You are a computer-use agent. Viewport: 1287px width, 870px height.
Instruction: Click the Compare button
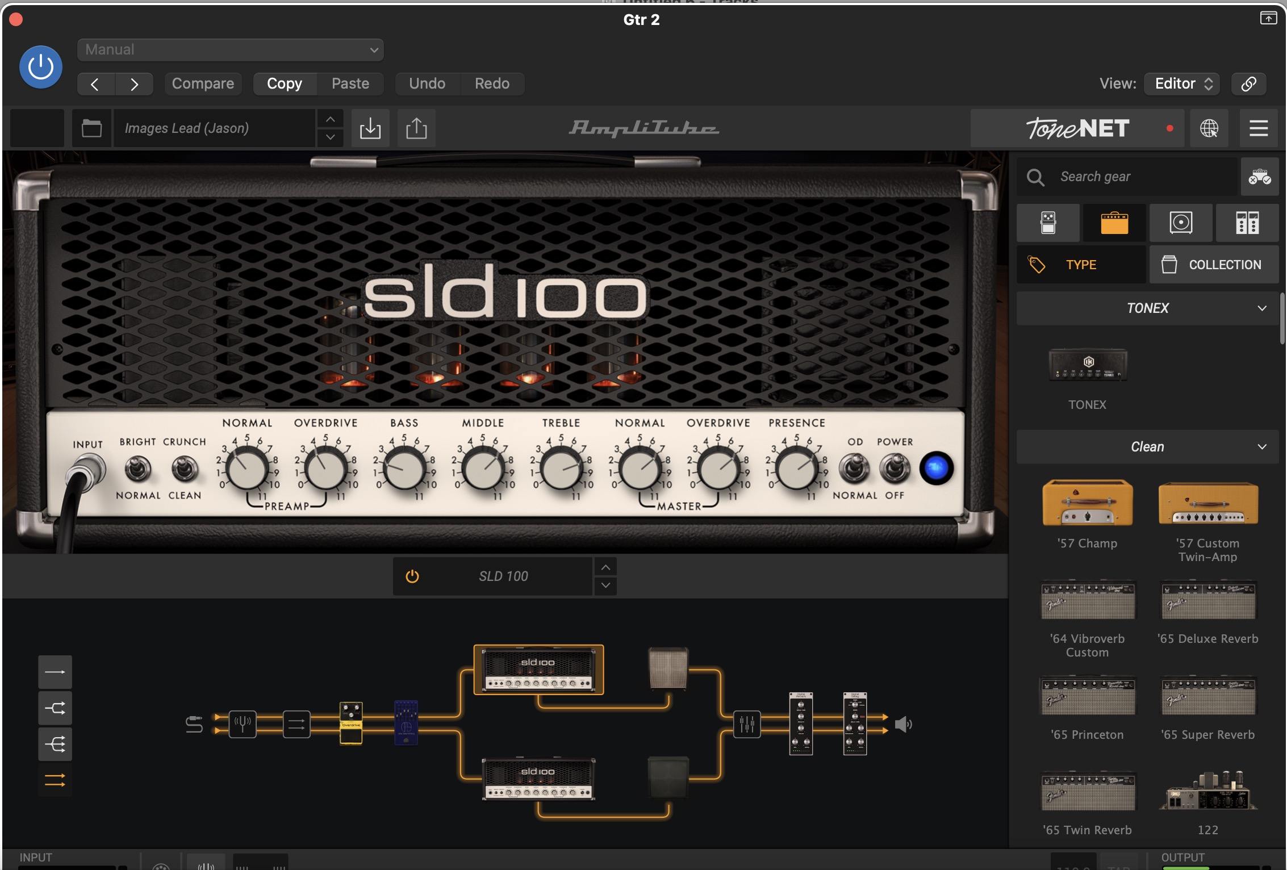(x=203, y=83)
